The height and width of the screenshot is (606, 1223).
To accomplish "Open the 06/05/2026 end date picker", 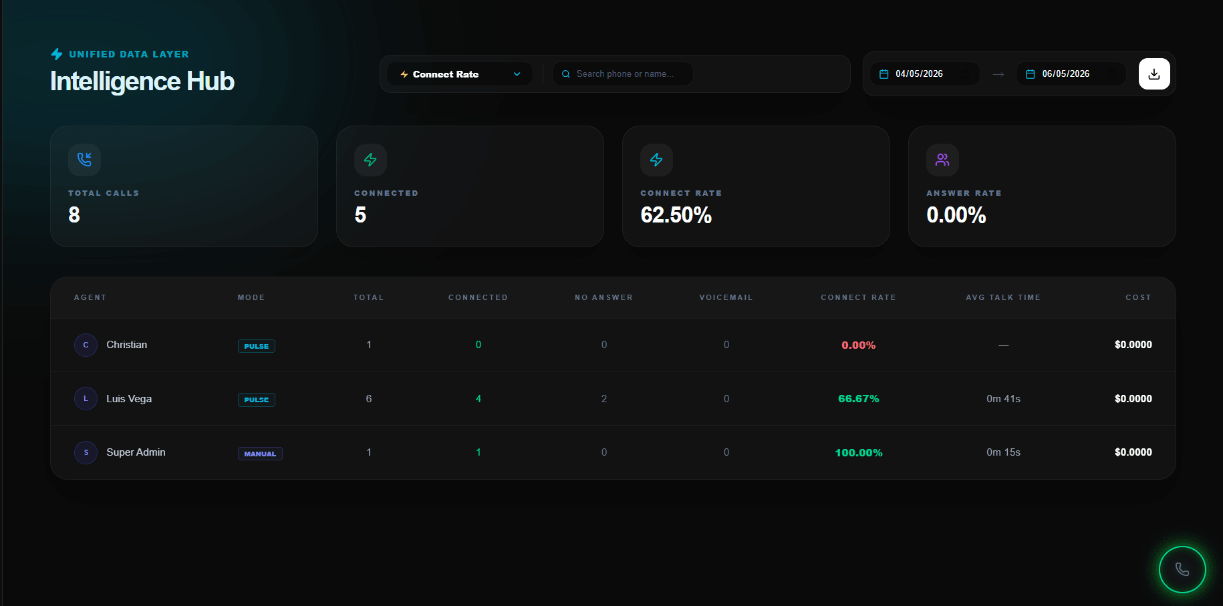I will click(x=1071, y=74).
